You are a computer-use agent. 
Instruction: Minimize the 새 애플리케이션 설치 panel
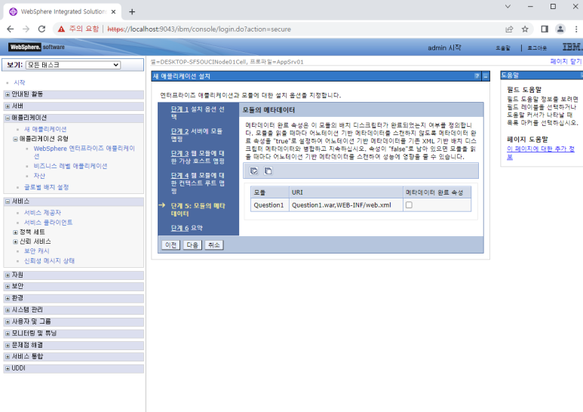click(486, 76)
